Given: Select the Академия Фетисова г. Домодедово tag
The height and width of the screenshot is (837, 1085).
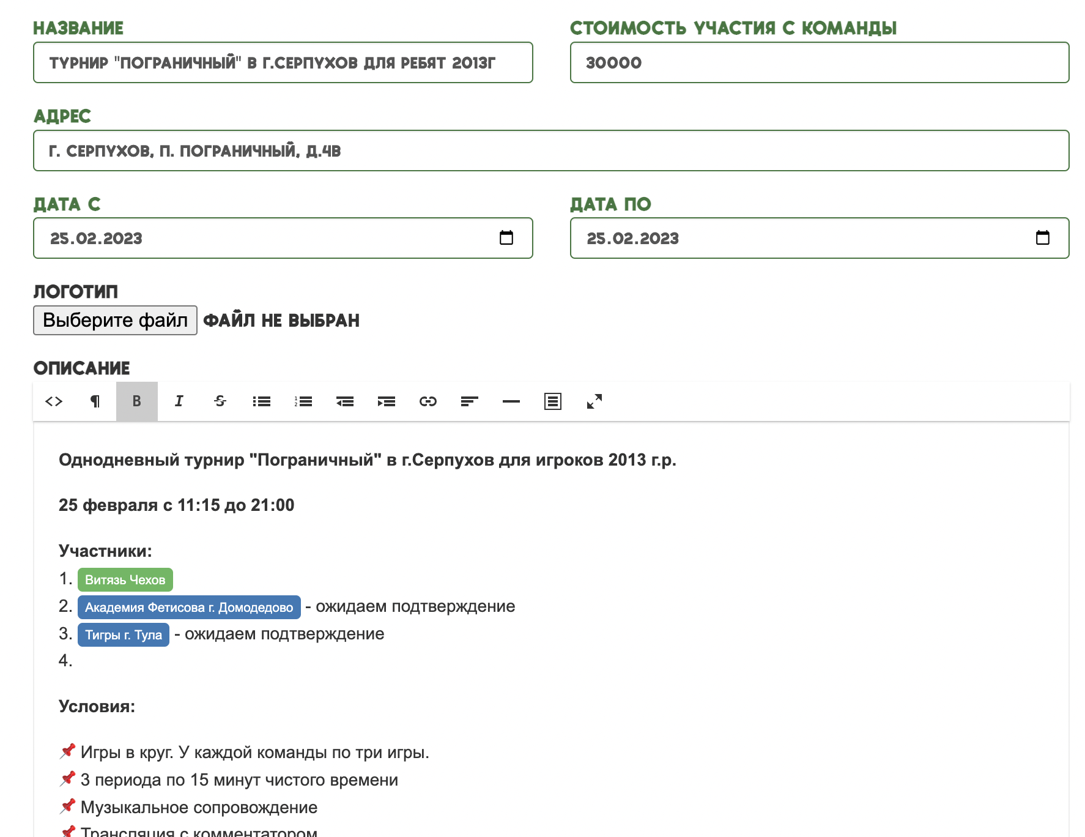Looking at the screenshot, I should coord(189,608).
